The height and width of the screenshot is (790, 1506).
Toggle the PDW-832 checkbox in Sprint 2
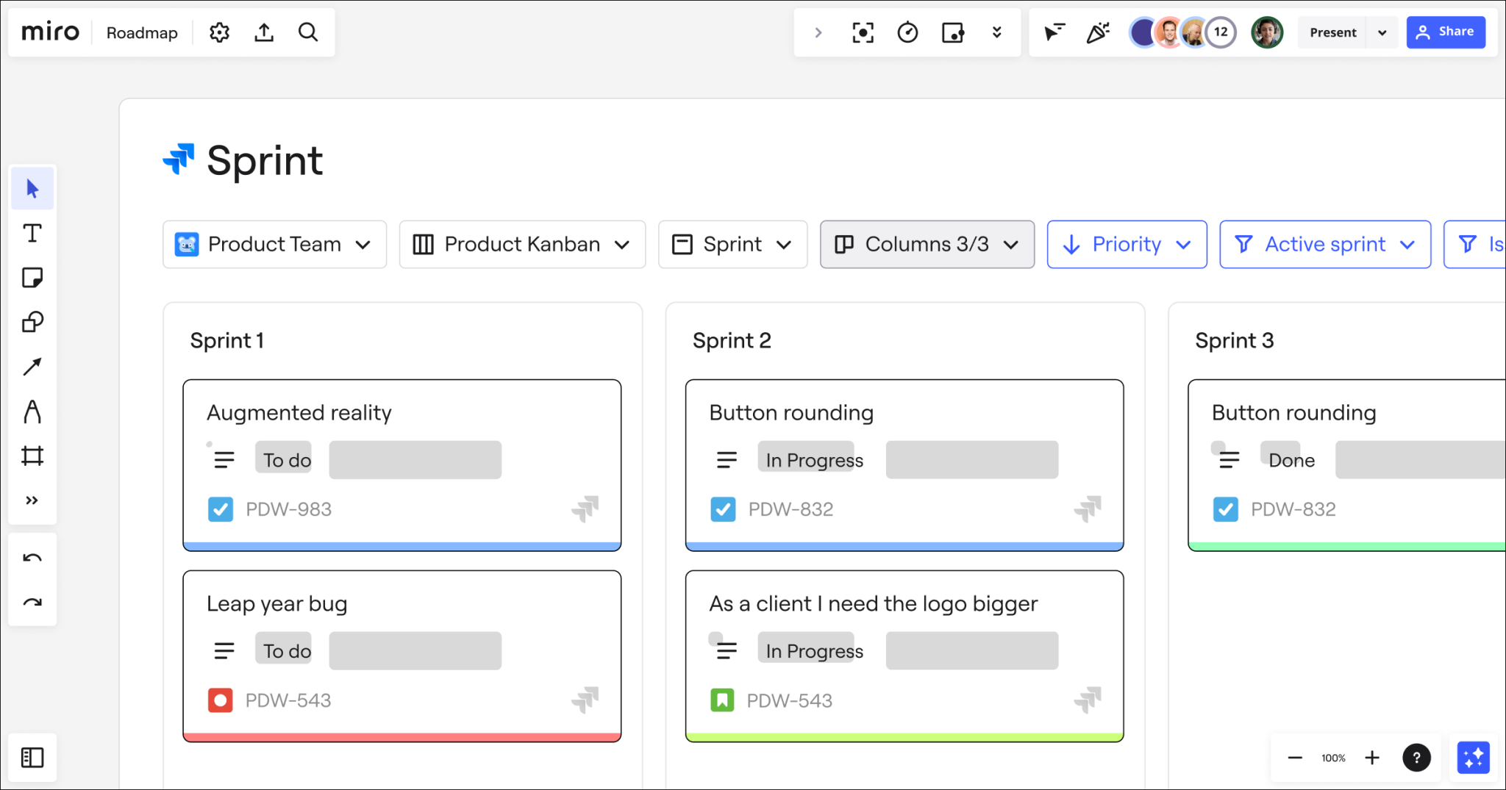coord(723,509)
